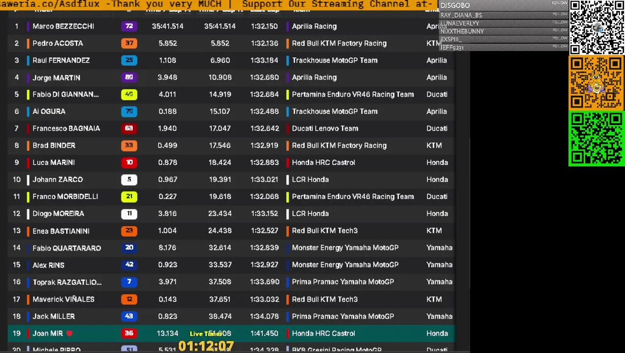
Task: Click Diogo Moreira's number 11 badge
Action: click(x=129, y=214)
